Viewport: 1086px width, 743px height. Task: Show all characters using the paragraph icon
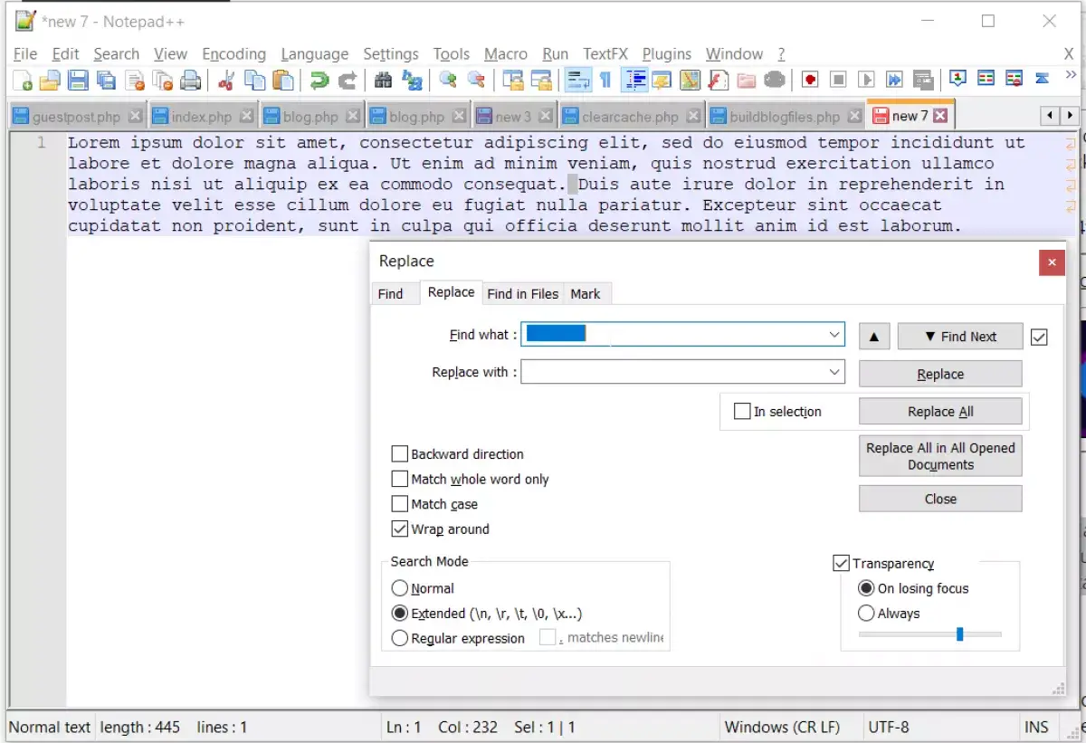605,79
